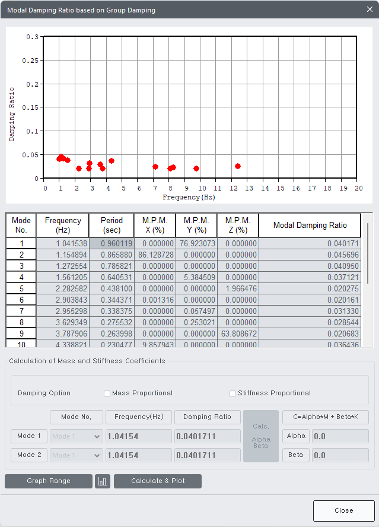Image resolution: width=379 pixels, height=527 pixels.
Task: Click Mode 2 row damping ratio field
Action: pyautogui.click(x=208, y=455)
